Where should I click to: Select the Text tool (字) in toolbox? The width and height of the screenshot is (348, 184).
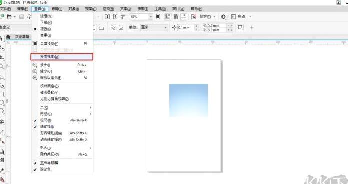click(2, 122)
